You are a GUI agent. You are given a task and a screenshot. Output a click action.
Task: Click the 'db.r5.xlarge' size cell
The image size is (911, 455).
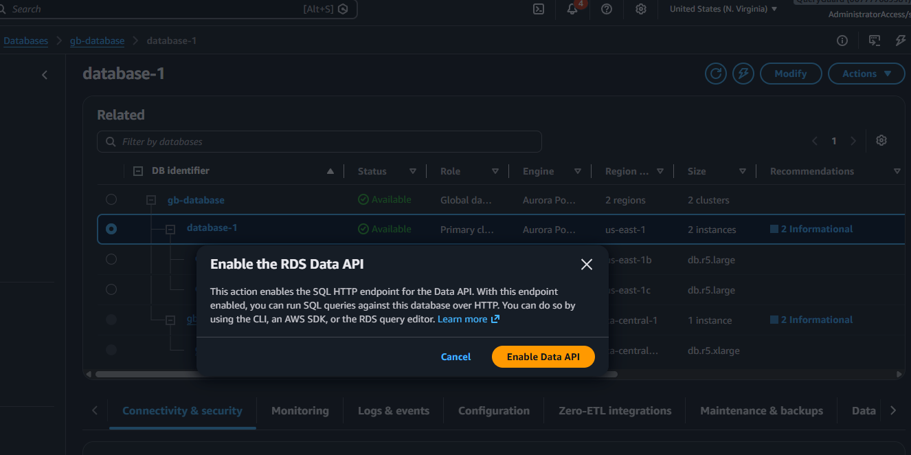point(714,351)
